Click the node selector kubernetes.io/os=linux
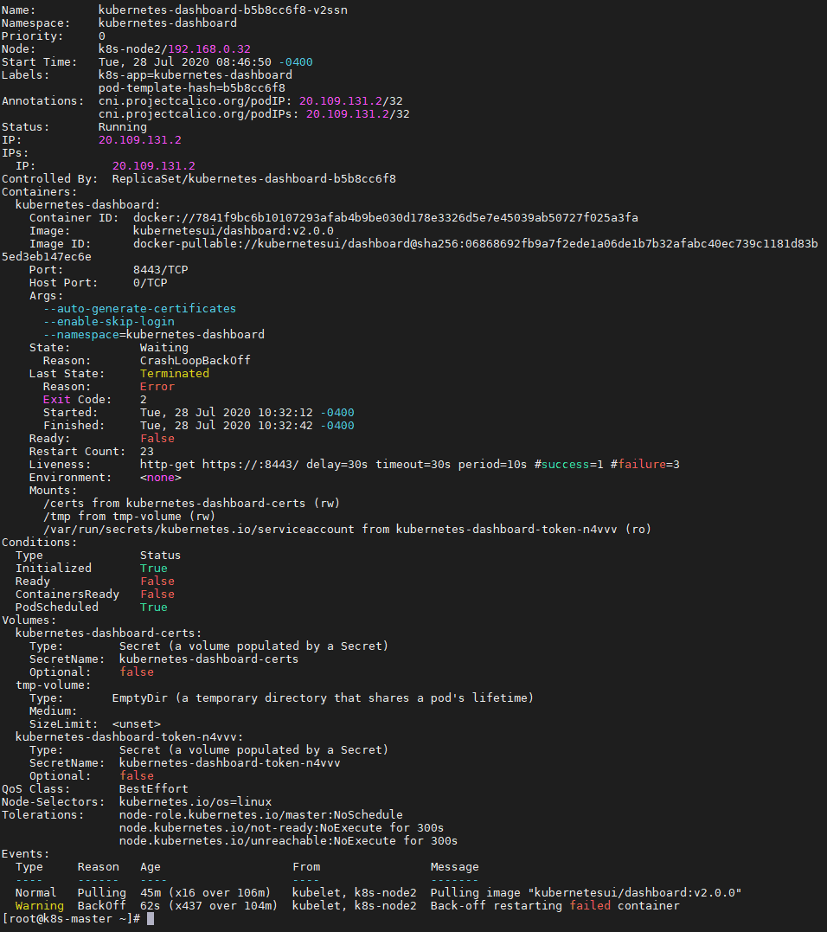827x932 pixels. click(195, 802)
